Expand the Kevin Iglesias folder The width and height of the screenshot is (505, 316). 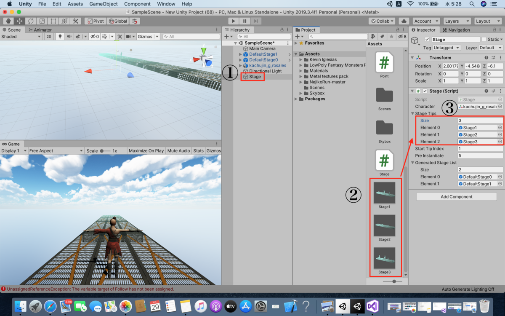tap(301, 59)
